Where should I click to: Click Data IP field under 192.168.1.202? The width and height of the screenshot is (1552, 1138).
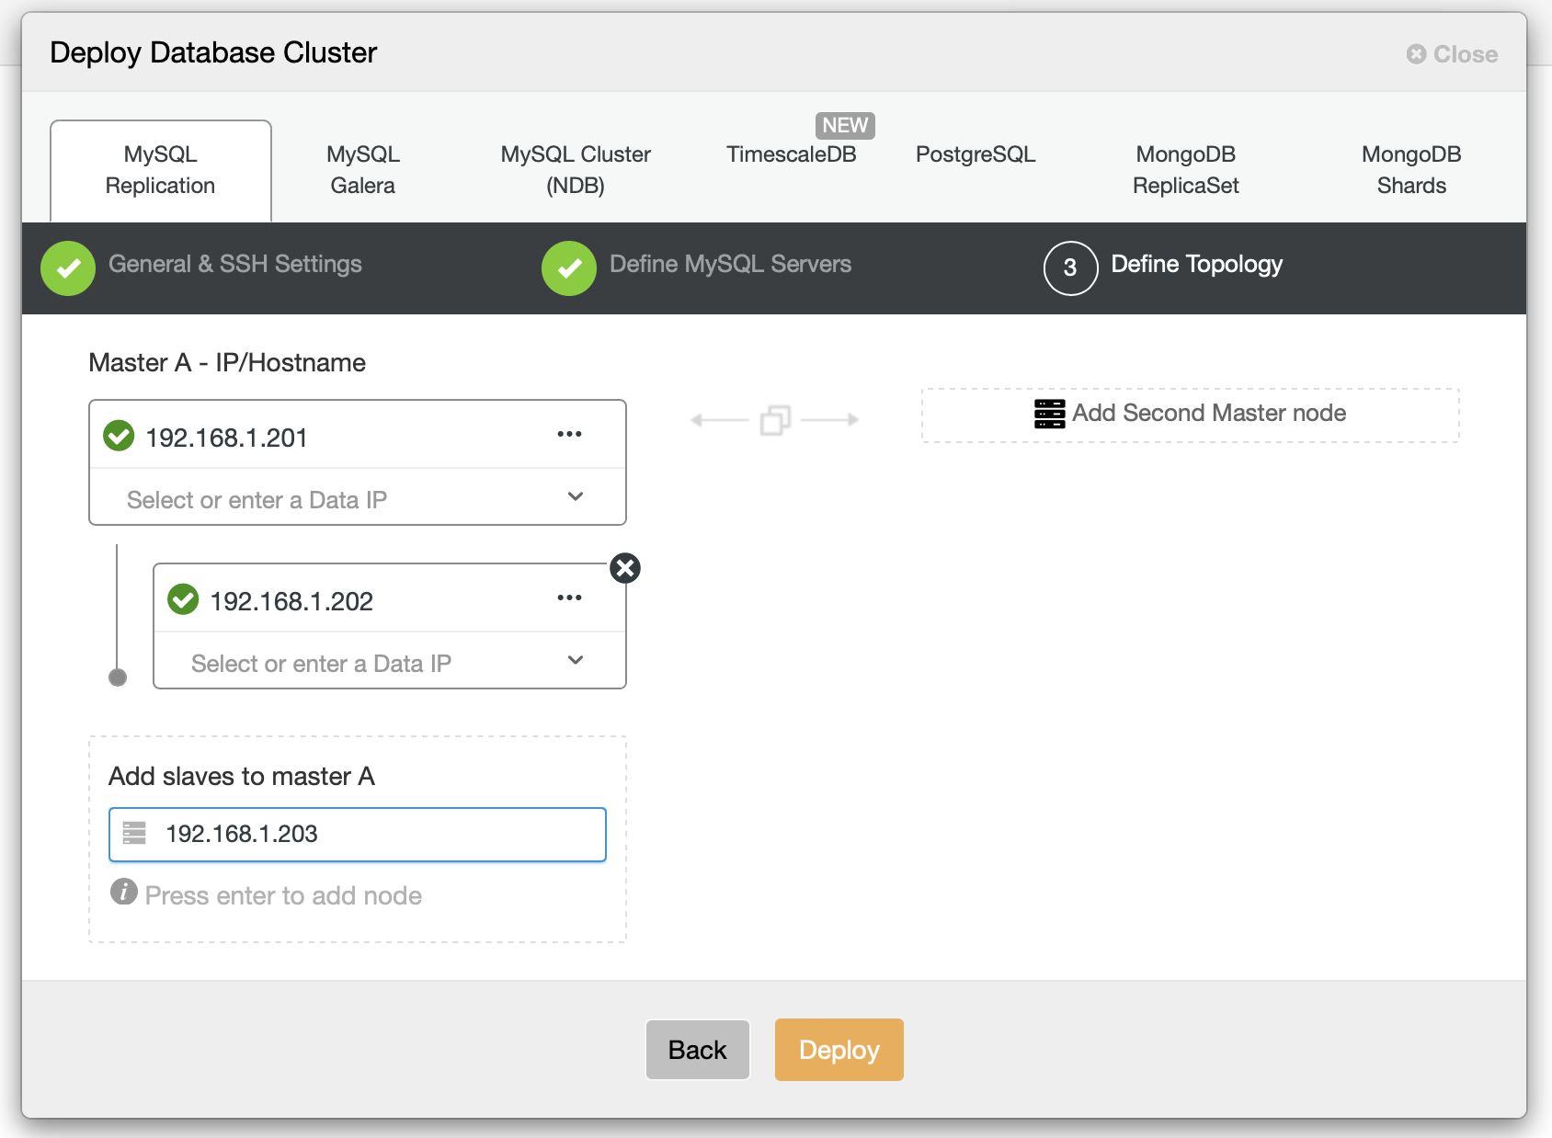click(x=390, y=661)
